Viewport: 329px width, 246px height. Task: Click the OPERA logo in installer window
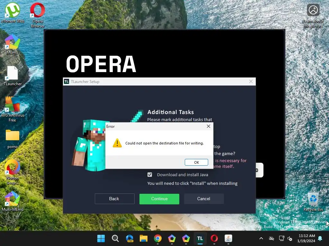point(101,64)
